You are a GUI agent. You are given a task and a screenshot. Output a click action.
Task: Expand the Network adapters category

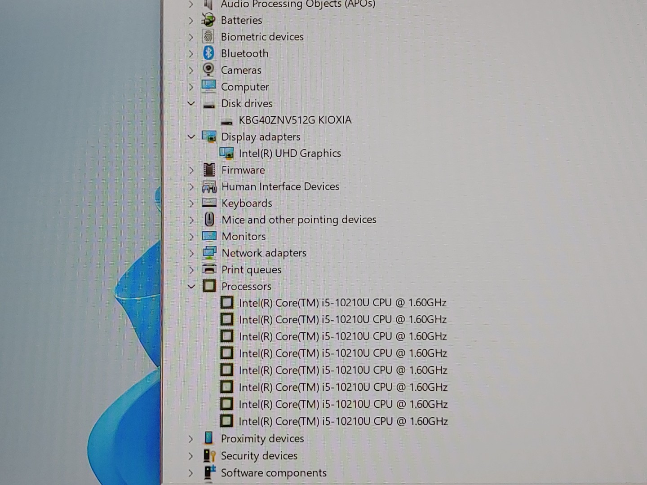pyautogui.click(x=191, y=253)
